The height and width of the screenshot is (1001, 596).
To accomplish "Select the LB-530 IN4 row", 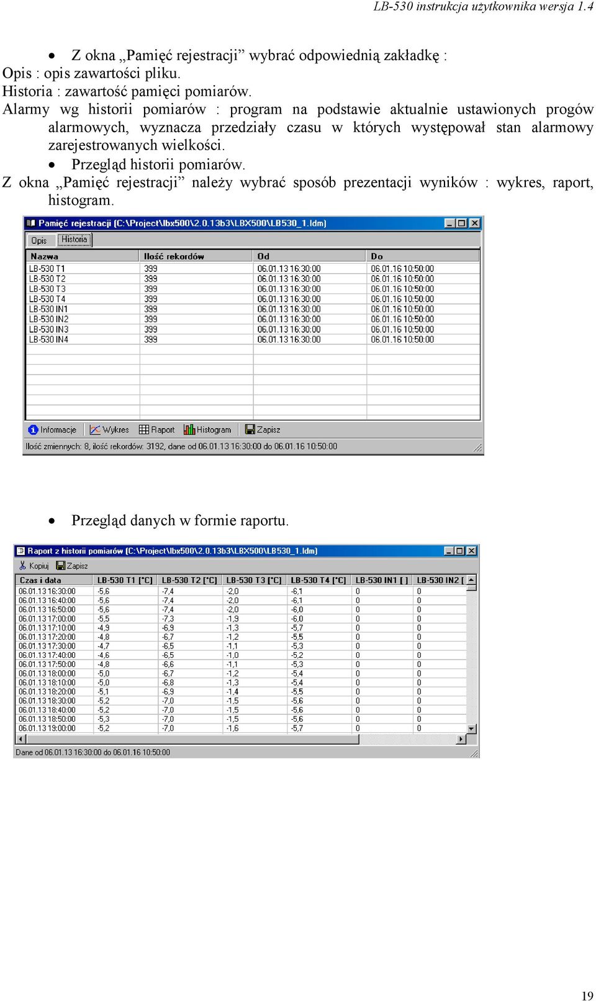I will tap(253, 339).
